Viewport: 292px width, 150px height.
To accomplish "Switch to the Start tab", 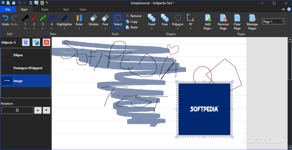I will (x=24, y=9).
